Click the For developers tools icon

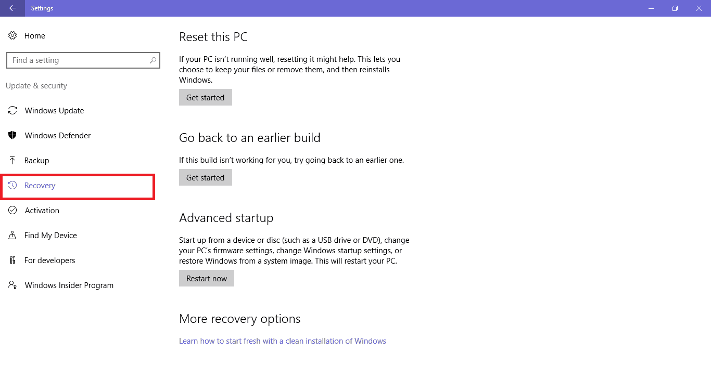[x=12, y=260]
